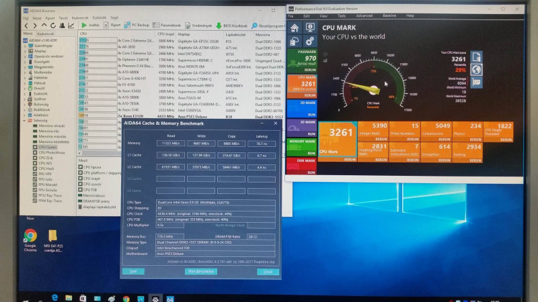
Task: Rerun the PASSMARK rating
Action: (310, 70)
